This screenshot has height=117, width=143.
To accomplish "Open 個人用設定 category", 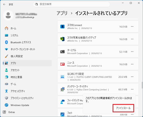I will click(x=27, y=56).
